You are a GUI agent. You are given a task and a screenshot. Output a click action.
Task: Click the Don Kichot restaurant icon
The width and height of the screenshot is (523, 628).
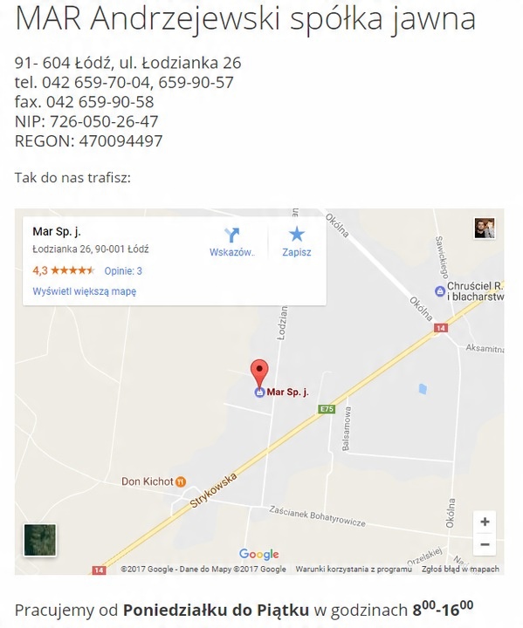coord(181,481)
